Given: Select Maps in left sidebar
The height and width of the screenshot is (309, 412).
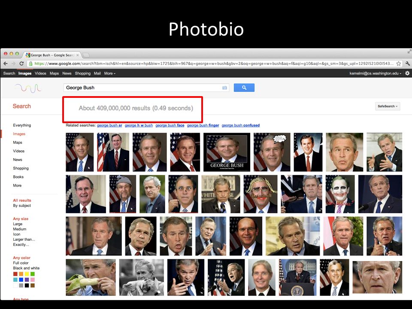Looking at the screenshot, I should click(x=18, y=142).
